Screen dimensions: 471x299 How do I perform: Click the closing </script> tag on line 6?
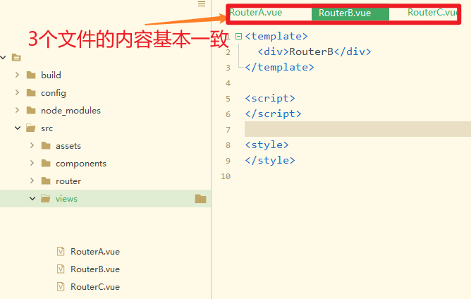pos(273,114)
